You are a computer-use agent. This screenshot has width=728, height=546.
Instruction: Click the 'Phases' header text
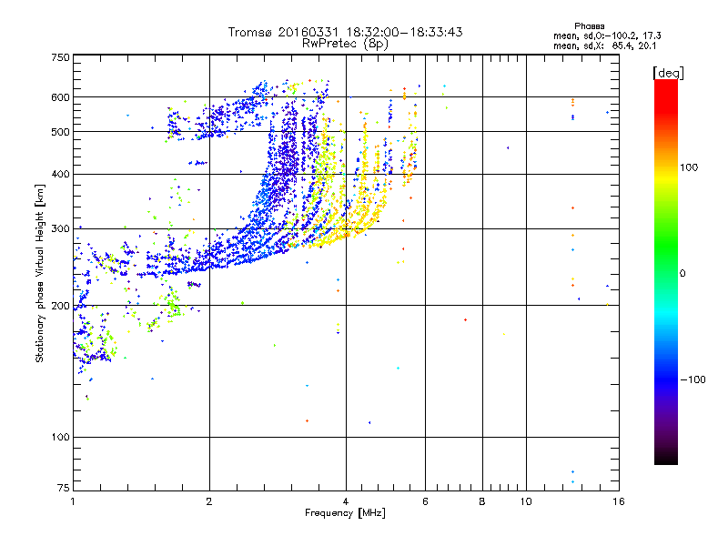tap(589, 26)
